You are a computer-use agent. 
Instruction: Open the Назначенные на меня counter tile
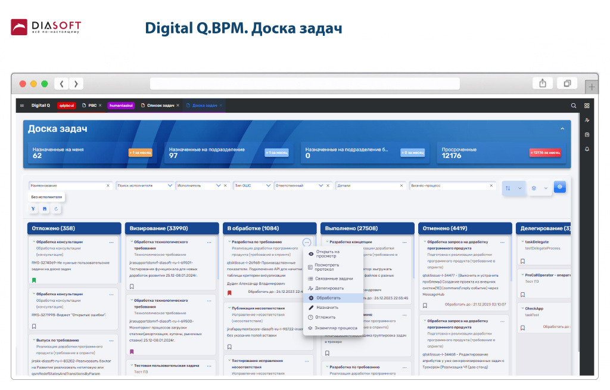click(92, 153)
